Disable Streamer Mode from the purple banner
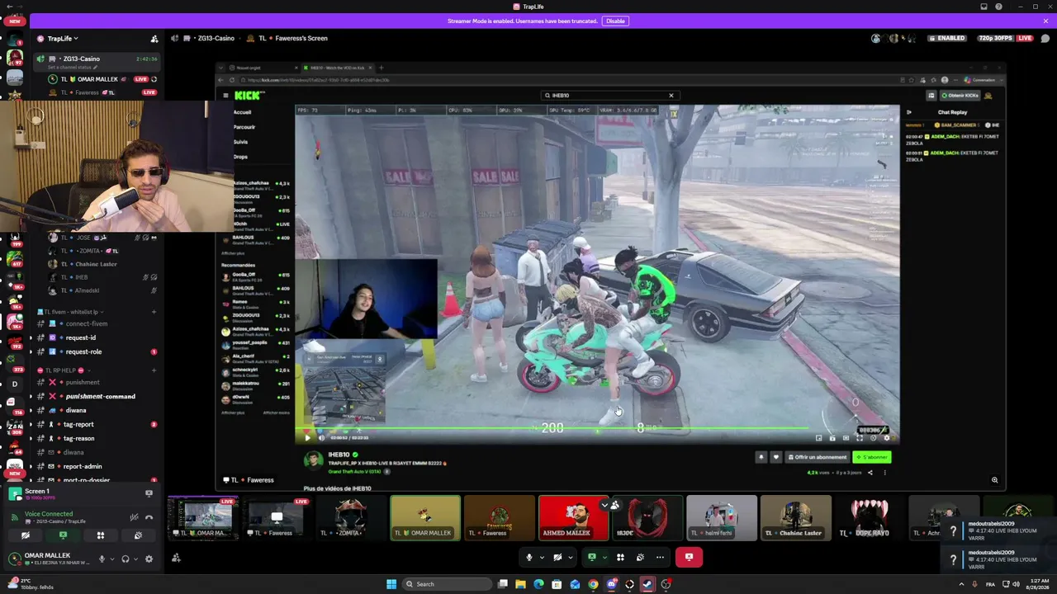 tap(615, 21)
